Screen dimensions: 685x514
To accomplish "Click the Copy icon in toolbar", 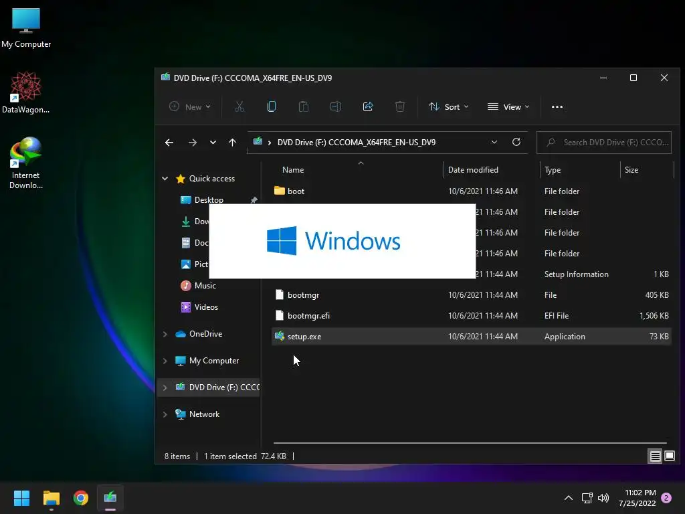I will click(272, 106).
